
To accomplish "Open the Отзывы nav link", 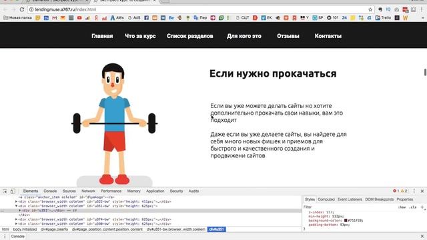I will coord(288,36).
